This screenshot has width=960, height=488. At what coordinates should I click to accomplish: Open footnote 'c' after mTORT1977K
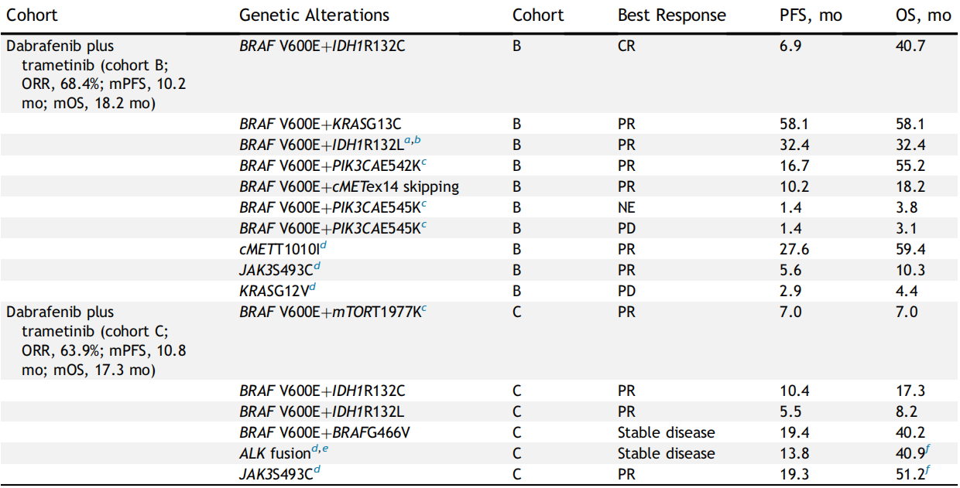[423, 308]
